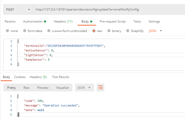Viewport: 185px width, 121px height.
Task: Select the form-data radio option
Action: coord(25,31)
